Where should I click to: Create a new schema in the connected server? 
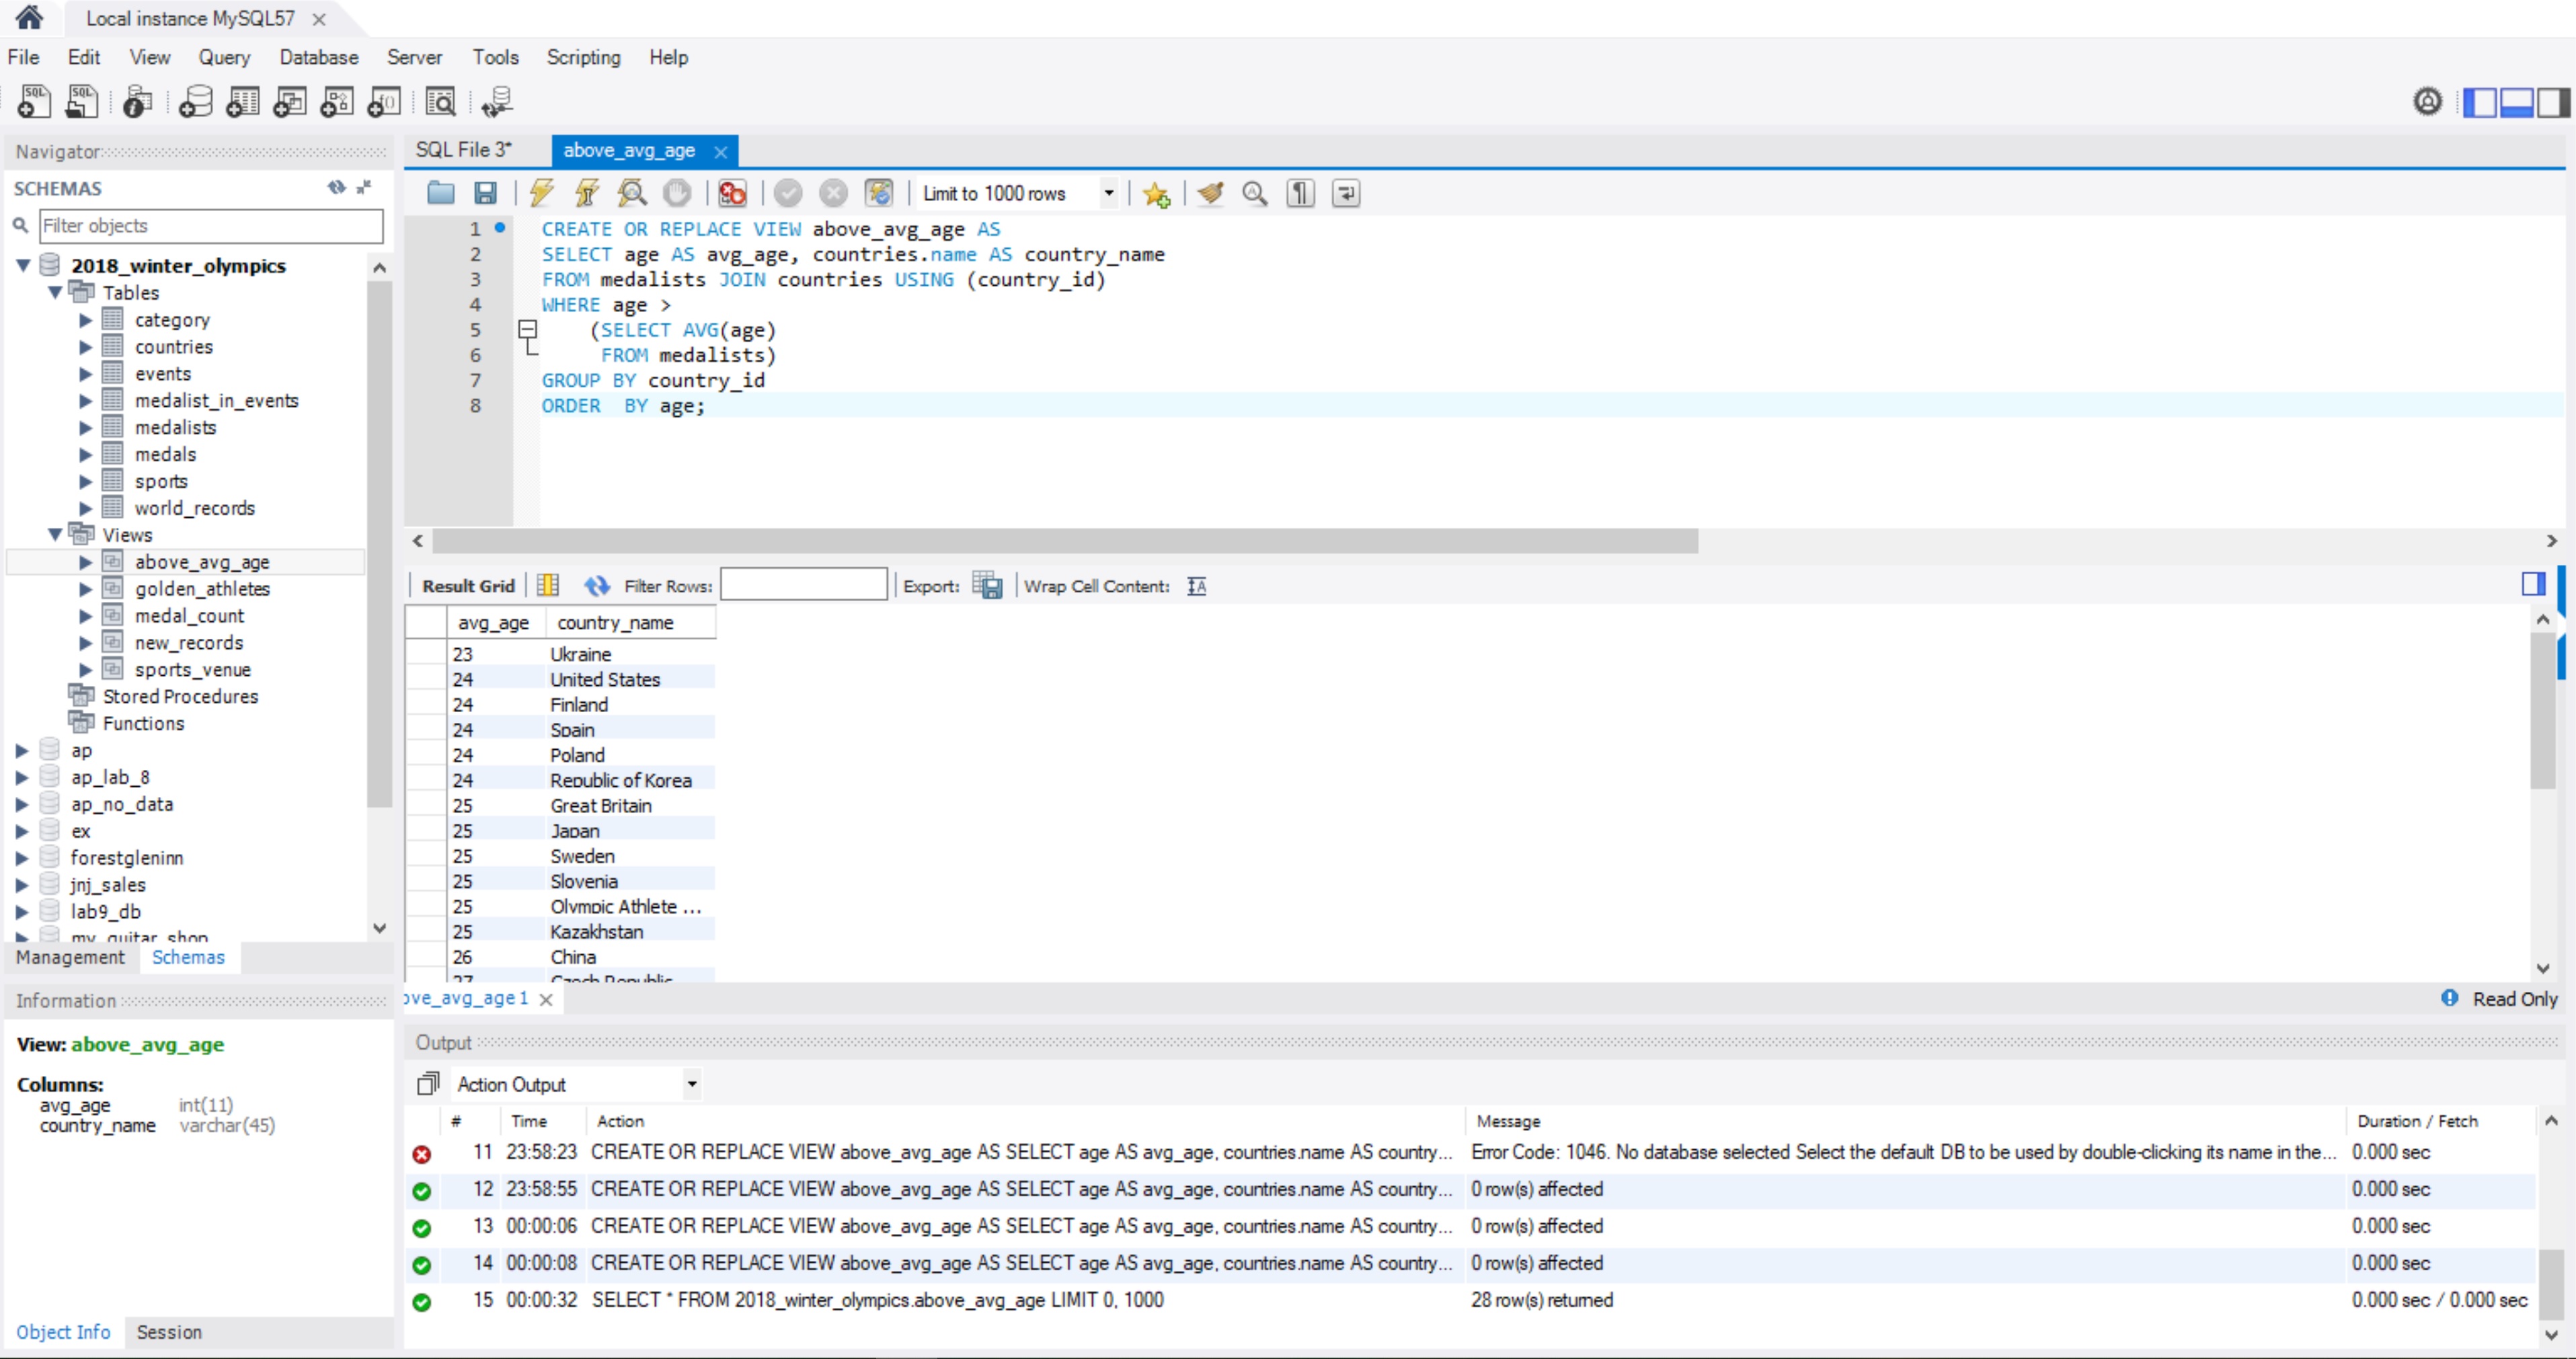point(196,101)
